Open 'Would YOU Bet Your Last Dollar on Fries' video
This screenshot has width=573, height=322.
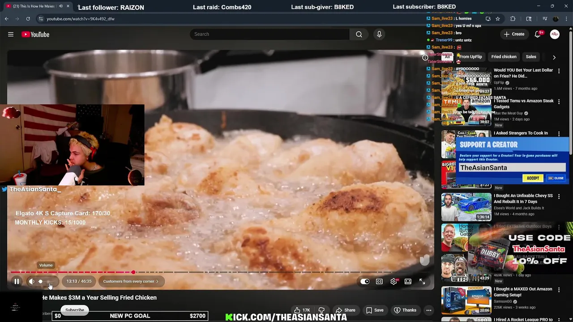coord(523,73)
